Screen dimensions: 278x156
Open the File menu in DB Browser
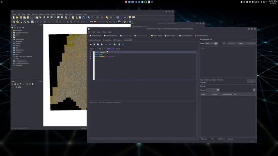coord(89,32)
